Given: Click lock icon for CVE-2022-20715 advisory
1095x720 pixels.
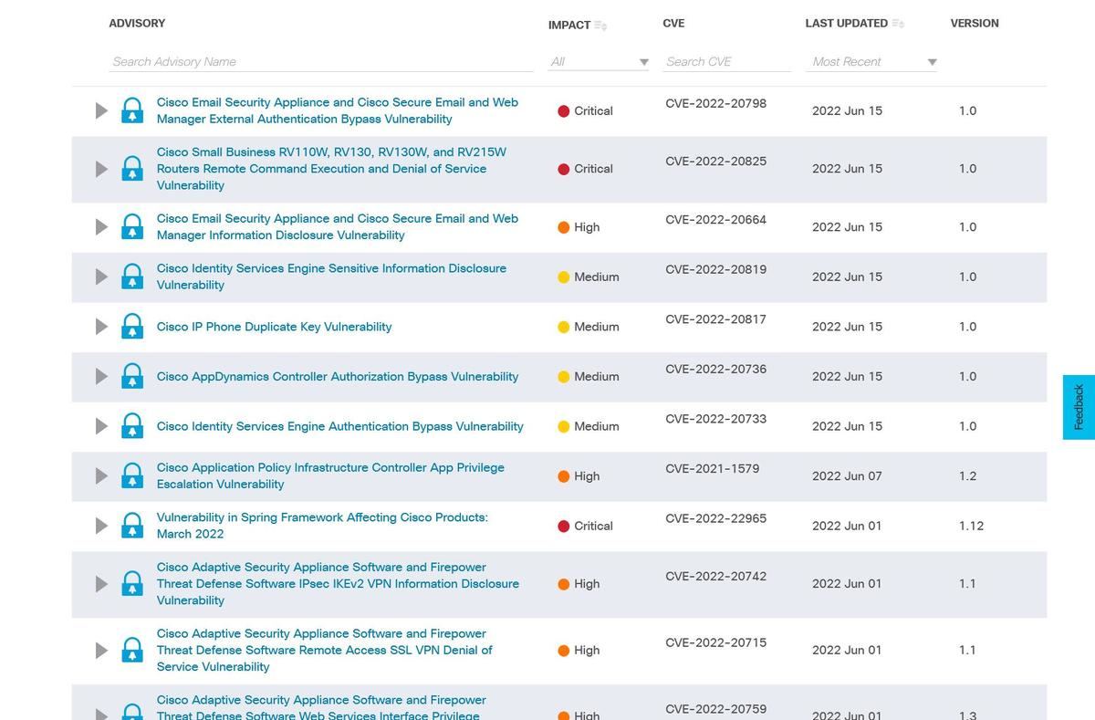Looking at the screenshot, I should point(132,650).
